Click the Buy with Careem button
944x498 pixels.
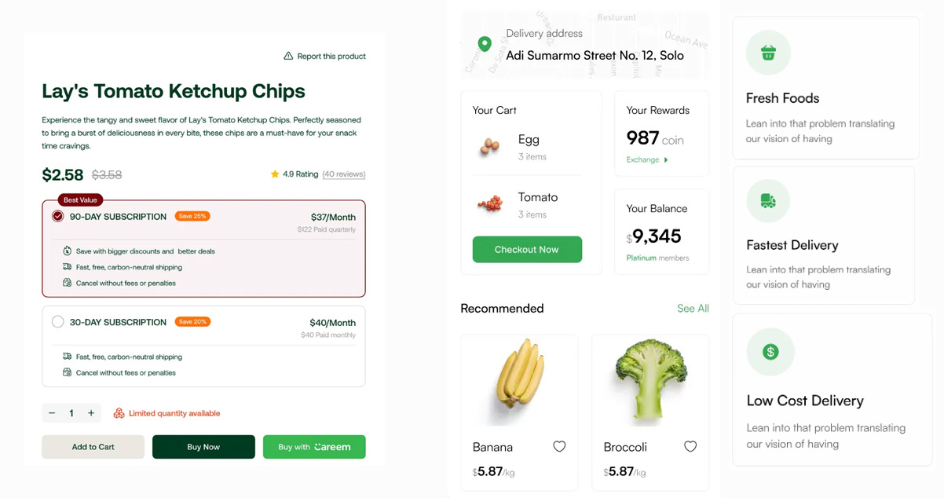pos(314,447)
